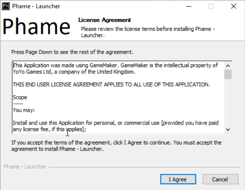This screenshot has width=245, height=190.
Task: Click the 'Phame - Launcher' title bar text
Action: [x=36, y=6]
